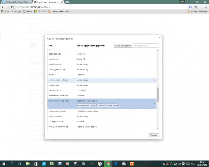Reload the page with the refresh icon
Image resolution: width=209 pixels, height=167 pixels.
[12, 7]
